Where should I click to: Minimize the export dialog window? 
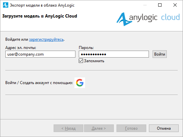point(145,5)
